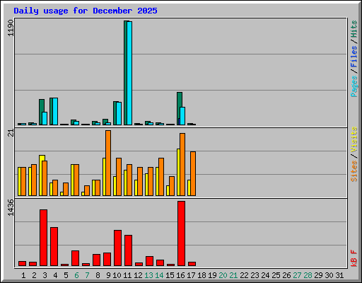
Task: Click the Hits legend label
Action: [354, 29]
